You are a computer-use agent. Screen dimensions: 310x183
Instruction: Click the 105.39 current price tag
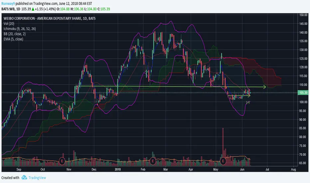(303, 92)
